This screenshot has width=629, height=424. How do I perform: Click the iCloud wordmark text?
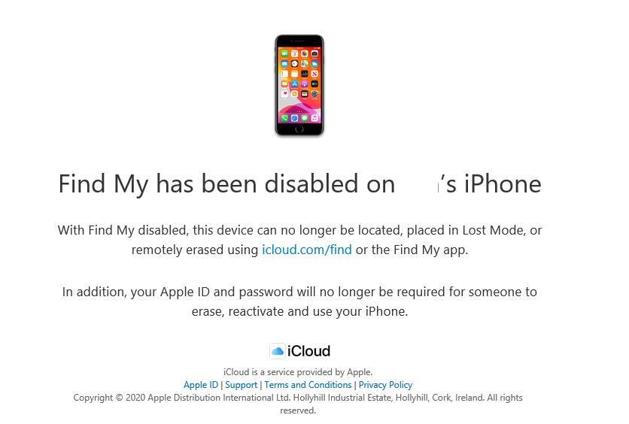pyautogui.click(x=309, y=352)
